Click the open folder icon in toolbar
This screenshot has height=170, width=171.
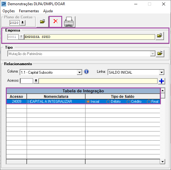click(42, 21)
